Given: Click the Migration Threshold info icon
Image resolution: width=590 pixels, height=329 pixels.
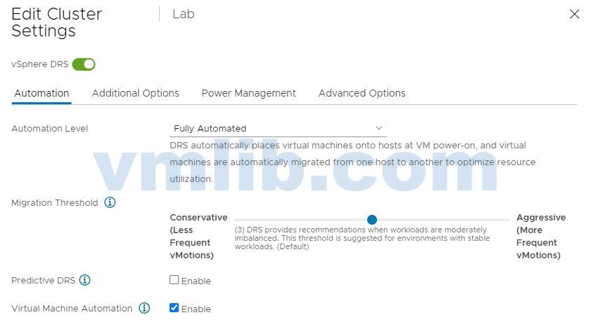Looking at the screenshot, I should click(110, 203).
